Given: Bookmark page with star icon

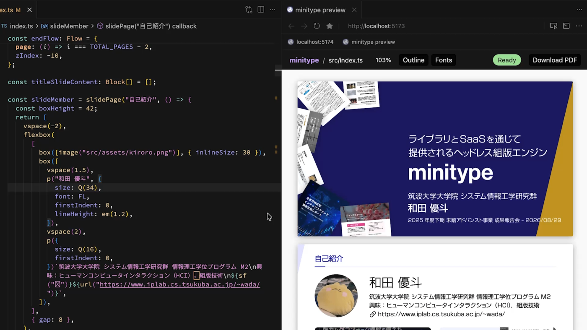Looking at the screenshot, I should [x=330, y=26].
